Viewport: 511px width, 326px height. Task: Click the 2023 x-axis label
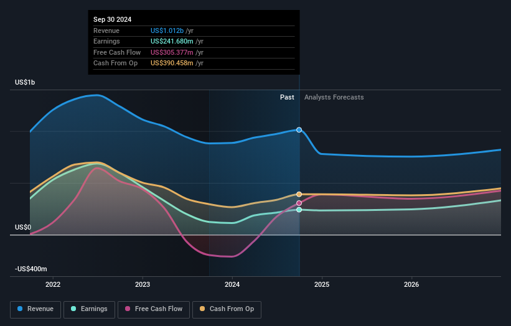click(x=143, y=284)
